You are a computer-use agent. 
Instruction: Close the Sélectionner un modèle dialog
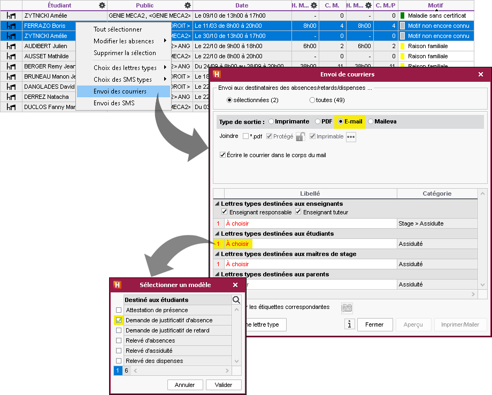[235, 285]
